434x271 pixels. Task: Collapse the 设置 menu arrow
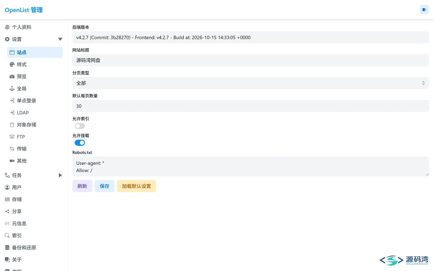60,39
